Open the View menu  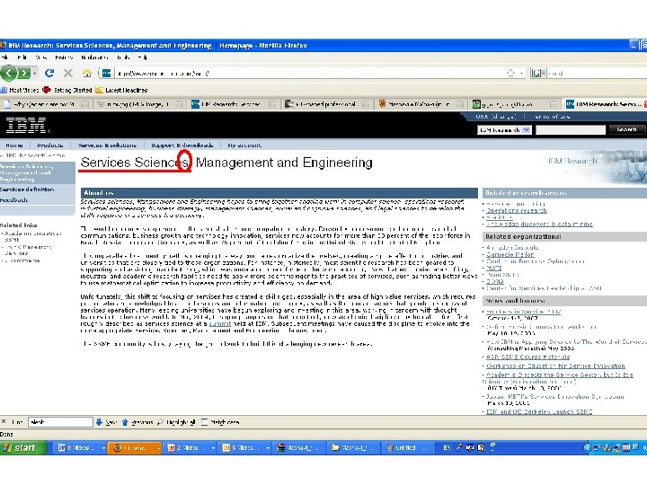tap(40, 57)
